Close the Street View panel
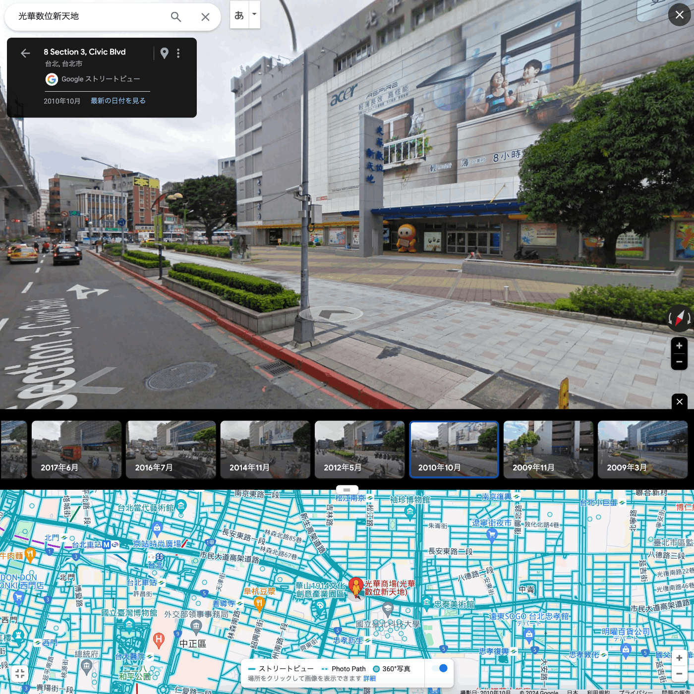The image size is (694, 694). 679,15
